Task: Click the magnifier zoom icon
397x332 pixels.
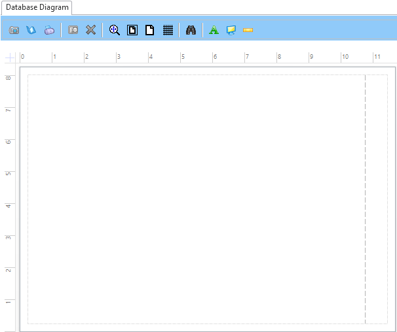Action: point(115,30)
